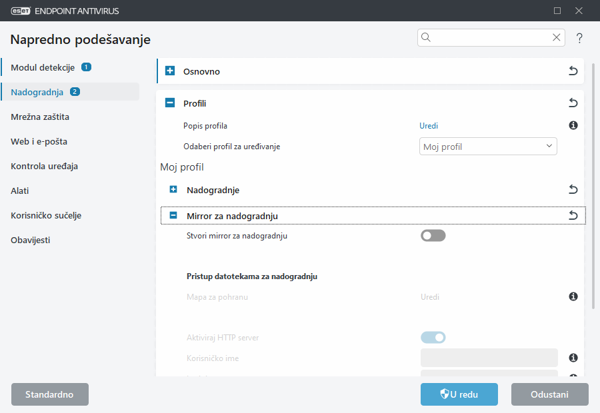Open info tooltip next to Popis profila
This screenshot has height=413, width=600.
pos(573,125)
